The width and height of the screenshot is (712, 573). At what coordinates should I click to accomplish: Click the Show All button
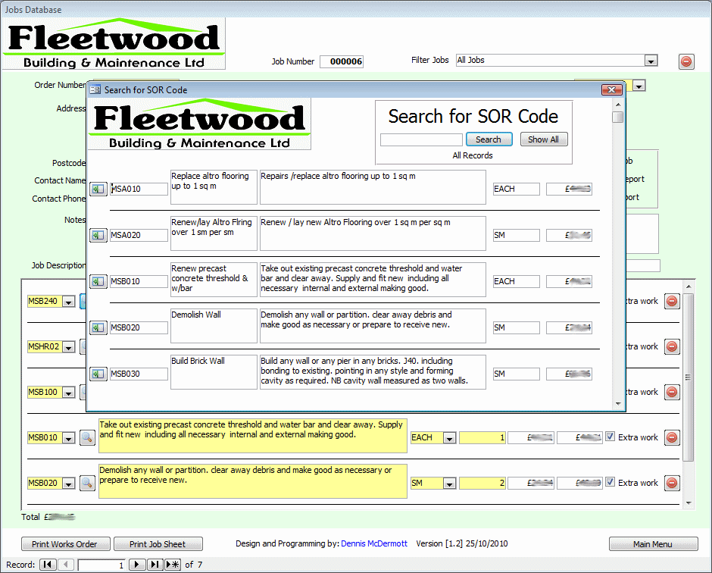[544, 139]
